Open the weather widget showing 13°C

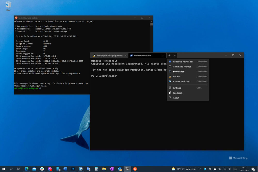[x=184, y=169]
